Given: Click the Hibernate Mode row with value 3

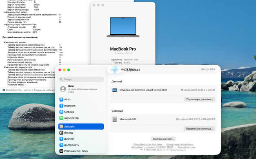Looking at the screenshot, I should tap(34, 57).
